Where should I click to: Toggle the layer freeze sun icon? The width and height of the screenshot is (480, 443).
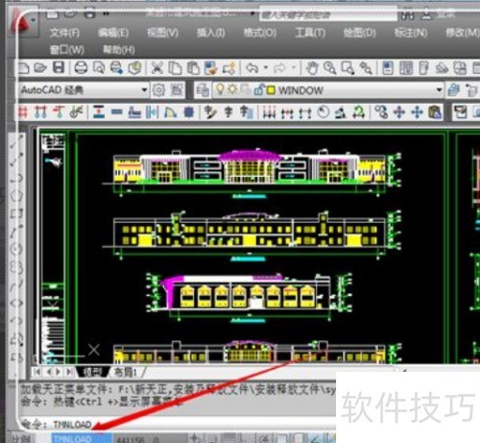click(x=232, y=89)
